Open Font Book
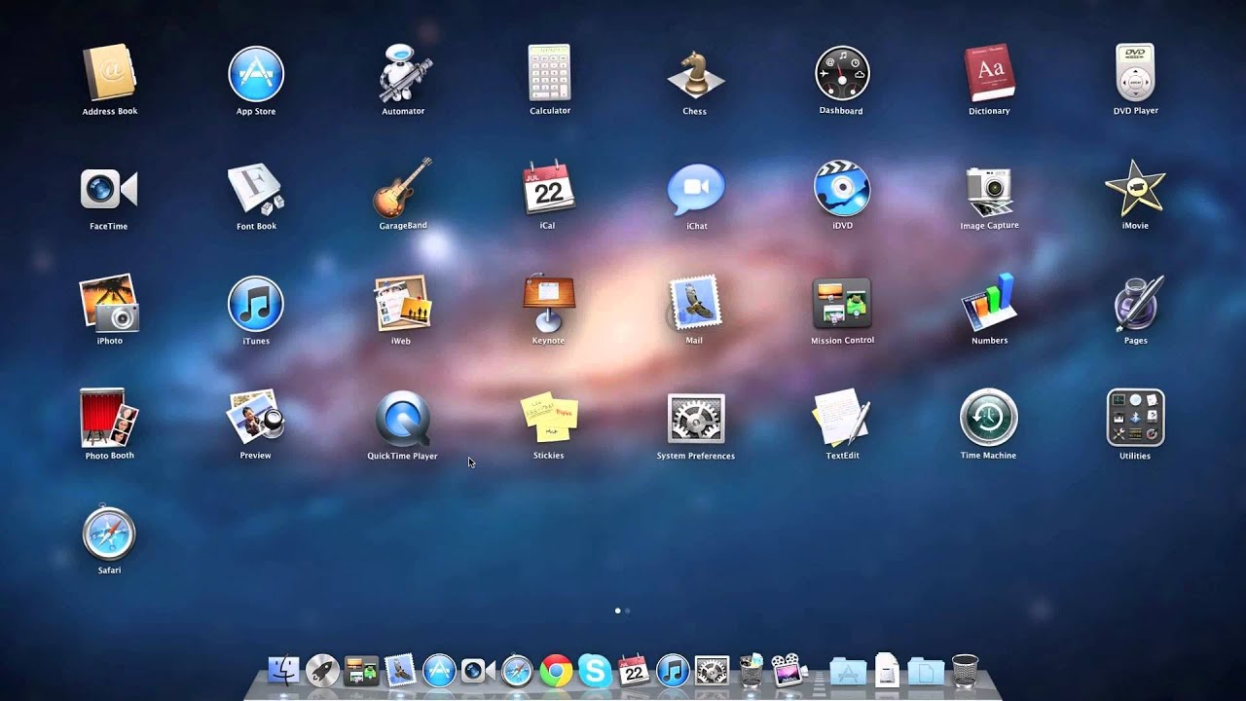Viewport: 1246px width, 701px height. (x=256, y=189)
